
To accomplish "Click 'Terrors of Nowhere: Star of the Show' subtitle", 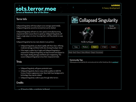I will 32,12.
